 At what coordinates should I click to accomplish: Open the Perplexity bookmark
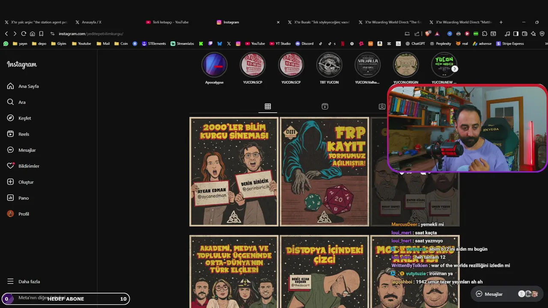coord(440,44)
